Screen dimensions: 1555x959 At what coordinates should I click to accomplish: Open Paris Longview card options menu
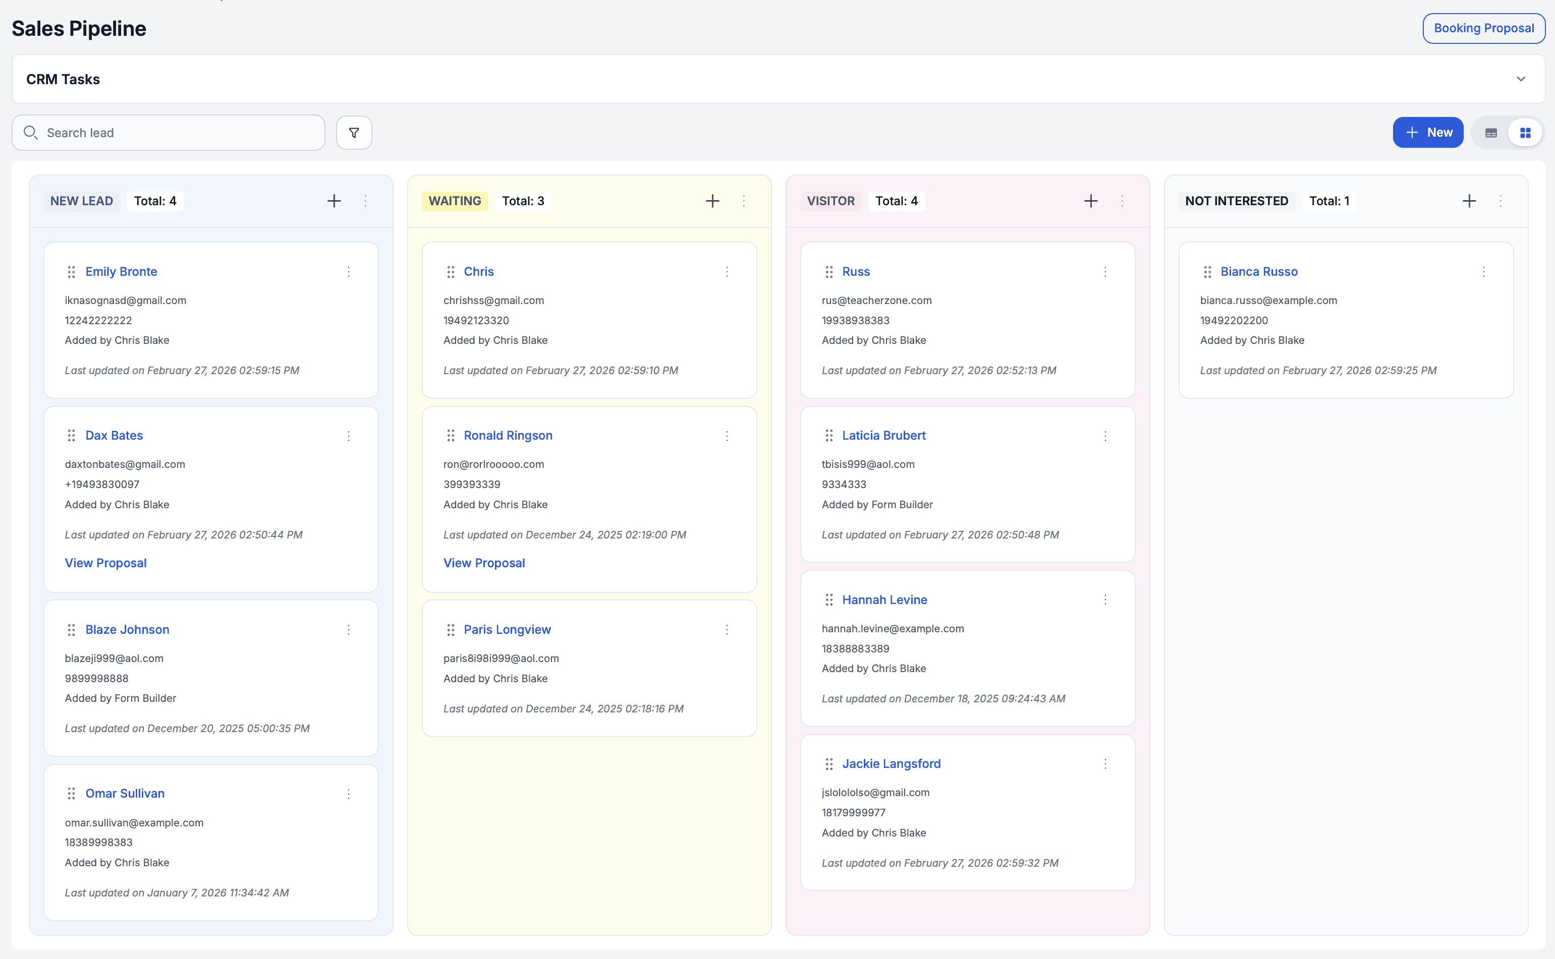[727, 629]
